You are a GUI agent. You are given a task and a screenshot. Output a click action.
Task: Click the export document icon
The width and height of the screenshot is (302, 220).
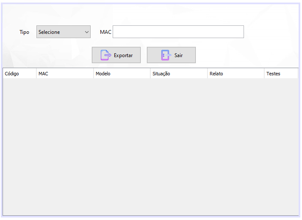[106, 55]
